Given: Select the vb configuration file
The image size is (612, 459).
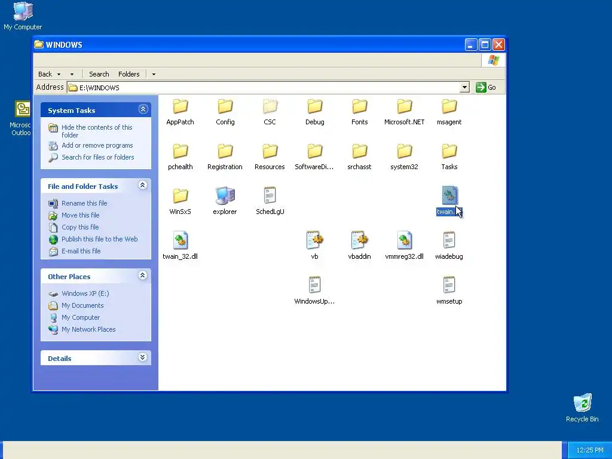Looking at the screenshot, I should 314,246.
